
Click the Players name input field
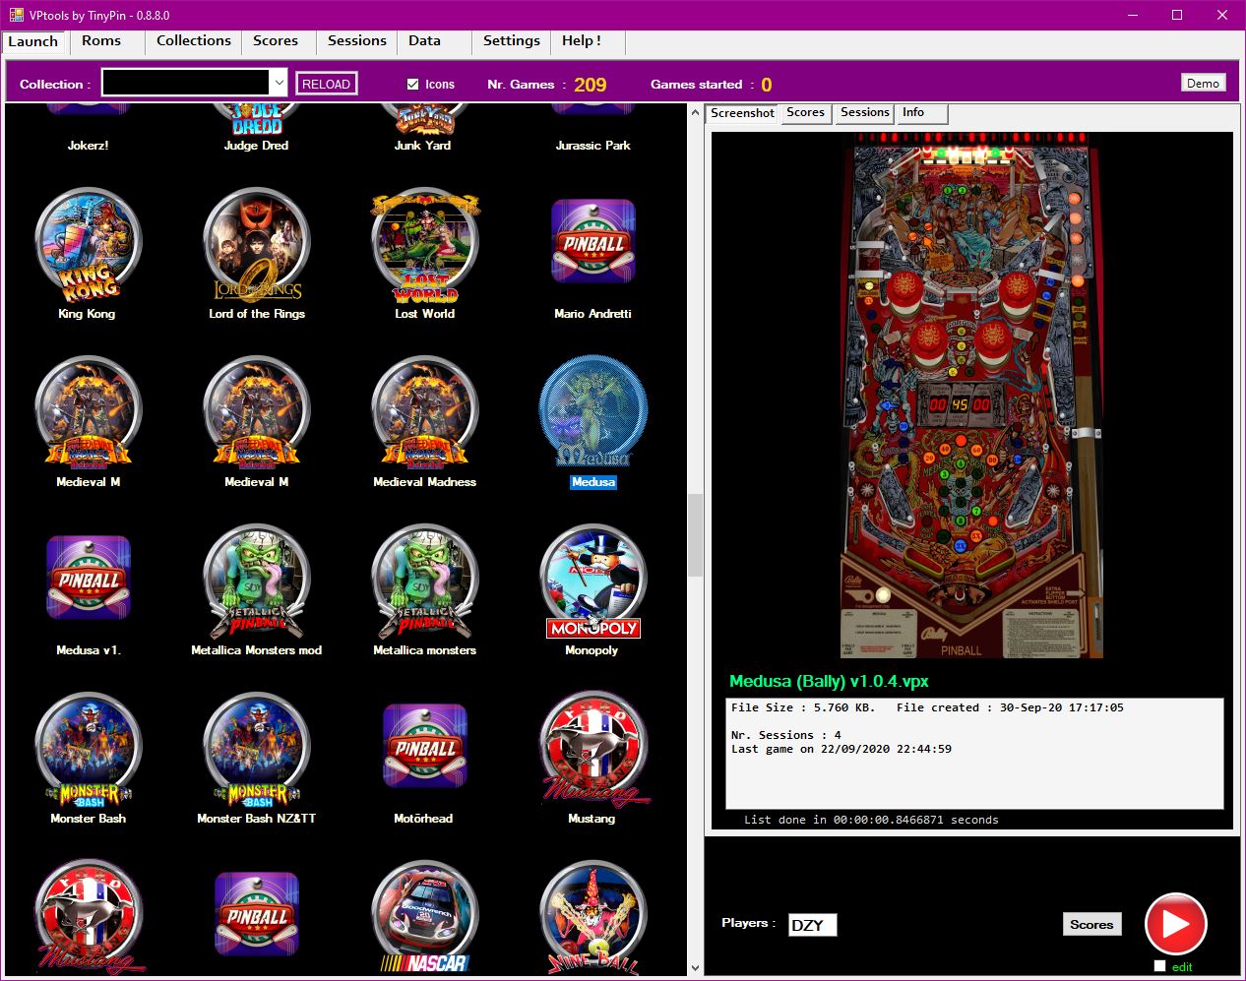click(x=812, y=925)
